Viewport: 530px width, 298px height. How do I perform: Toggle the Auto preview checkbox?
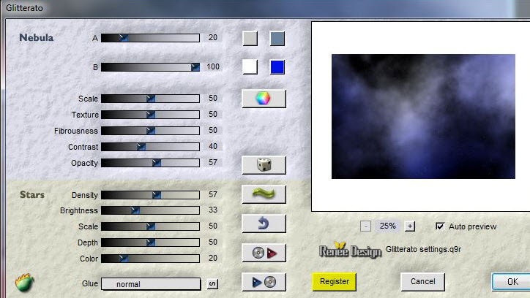[x=440, y=226]
